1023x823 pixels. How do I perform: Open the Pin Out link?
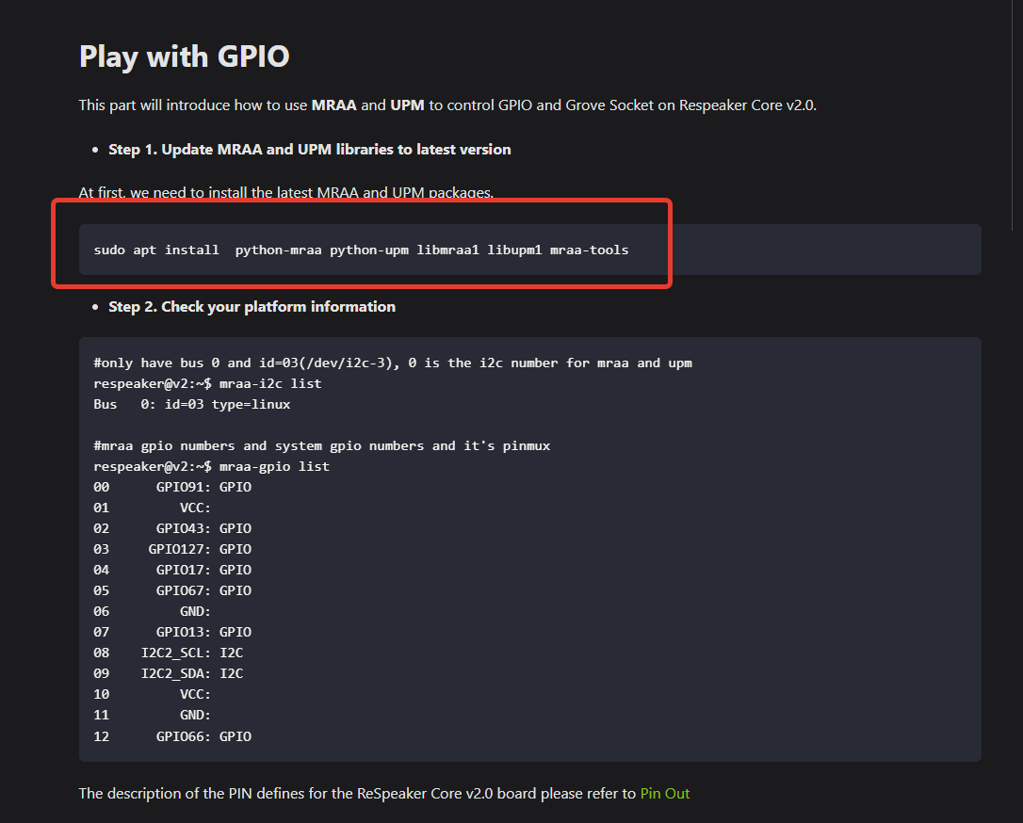[664, 793]
